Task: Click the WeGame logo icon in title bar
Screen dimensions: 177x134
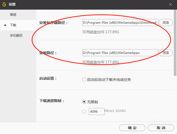Action: tap(4, 4)
